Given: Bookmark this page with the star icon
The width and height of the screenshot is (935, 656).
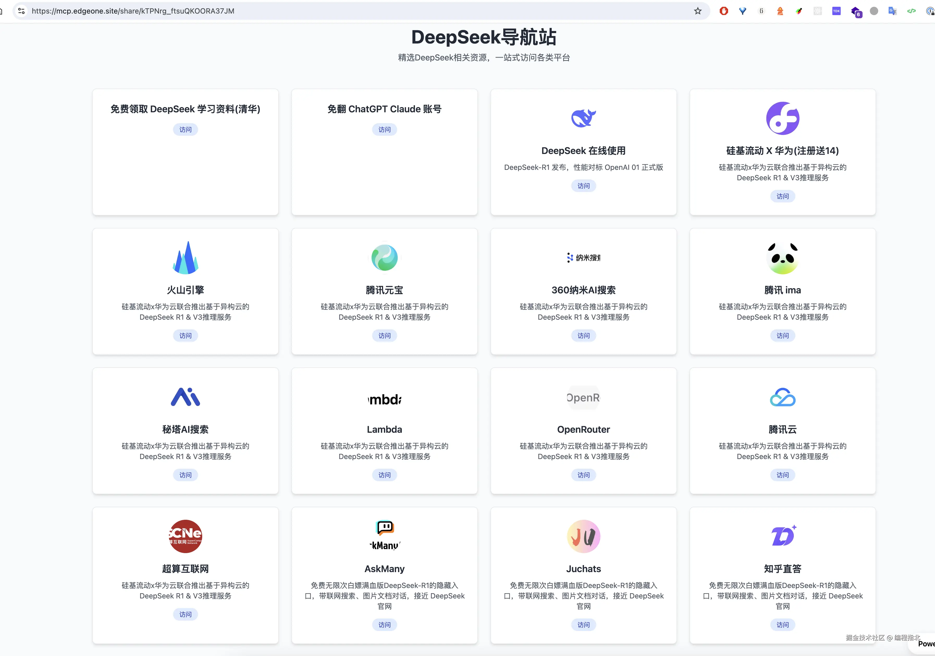Looking at the screenshot, I should tap(698, 11).
